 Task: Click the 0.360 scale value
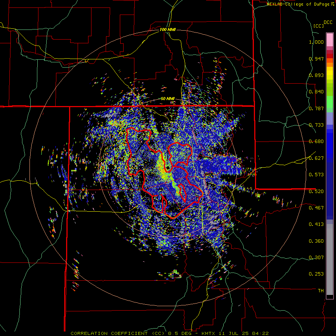click(316, 241)
